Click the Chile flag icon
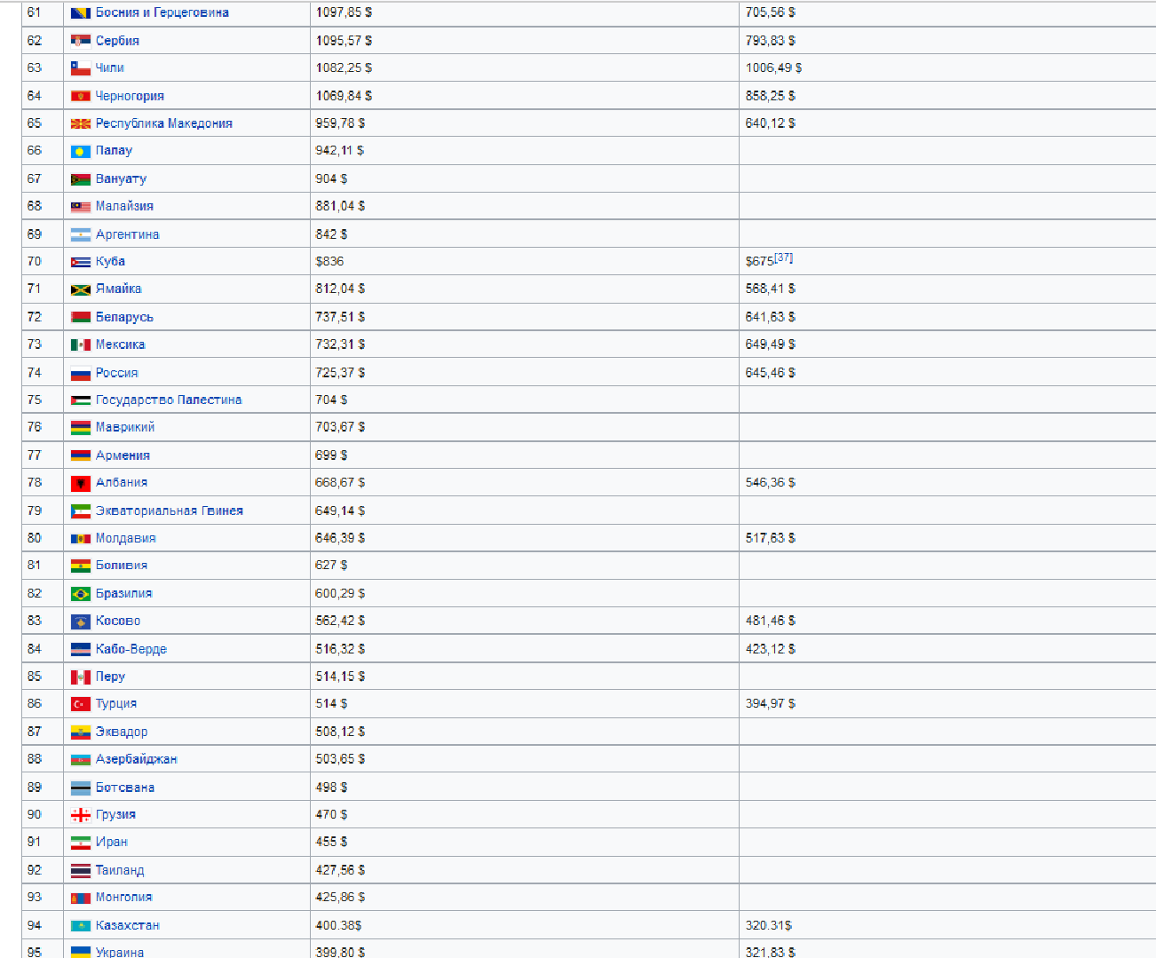The image size is (1156, 958). coord(80,68)
